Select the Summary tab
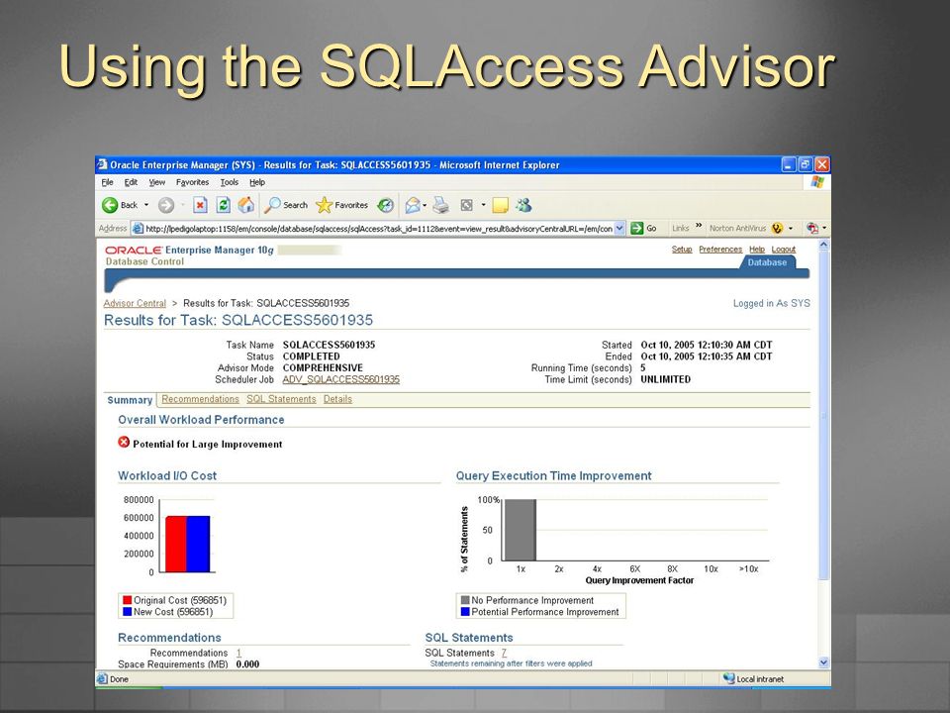The height and width of the screenshot is (713, 950). click(130, 400)
